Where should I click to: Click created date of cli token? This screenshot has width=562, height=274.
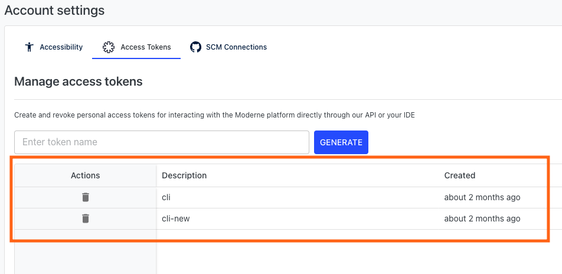482,197
